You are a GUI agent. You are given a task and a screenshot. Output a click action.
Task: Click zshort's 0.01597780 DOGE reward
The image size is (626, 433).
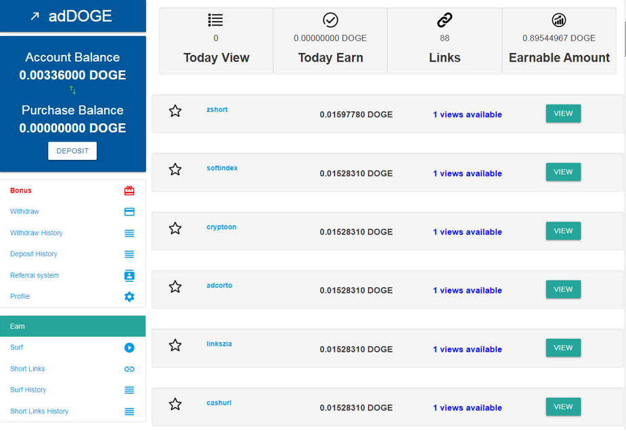tap(356, 115)
